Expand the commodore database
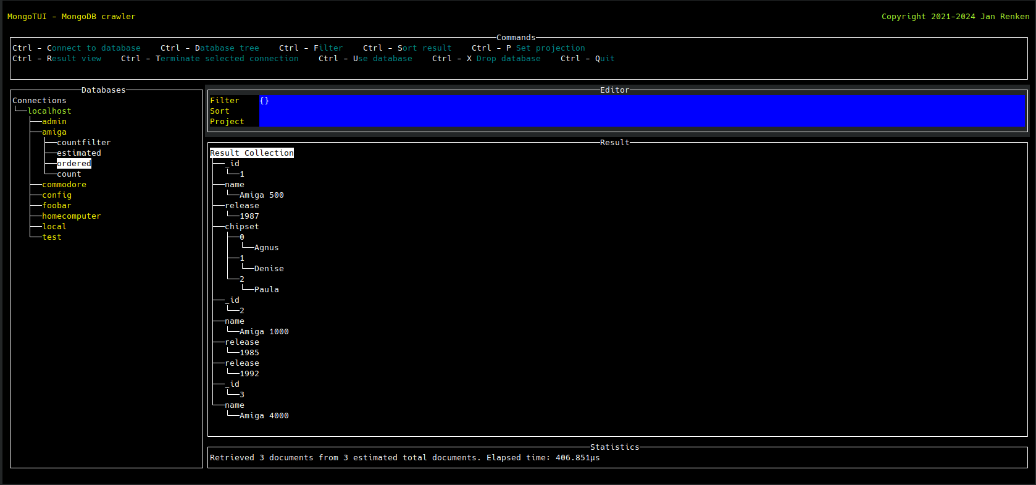The height and width of the screenshot is (485, 1036). tap(64, 185)
